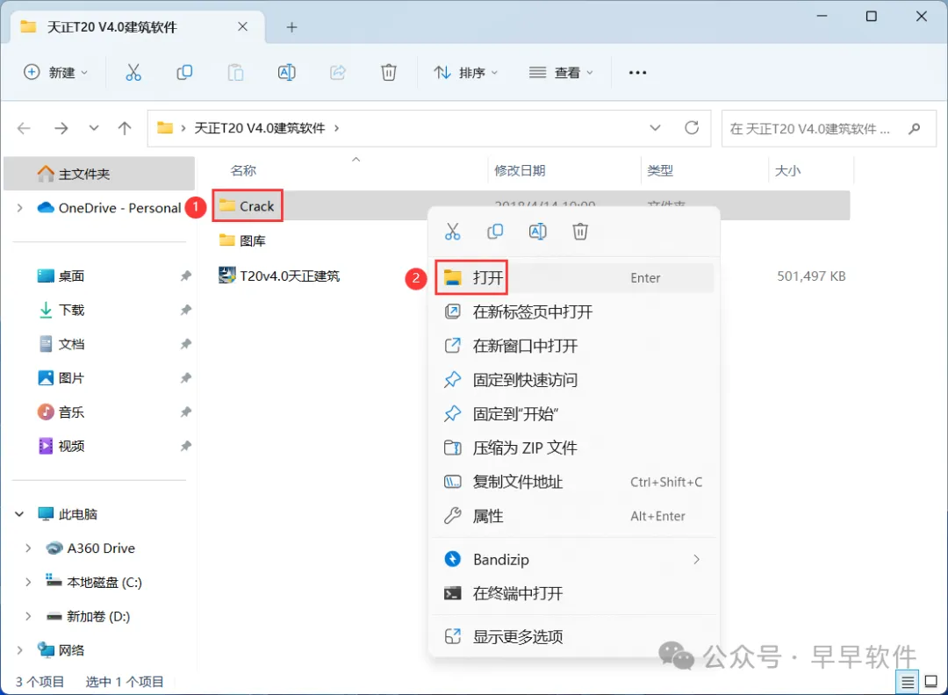
Task: Click the Copy icon in the toolbar
Action: pos(184,73)
